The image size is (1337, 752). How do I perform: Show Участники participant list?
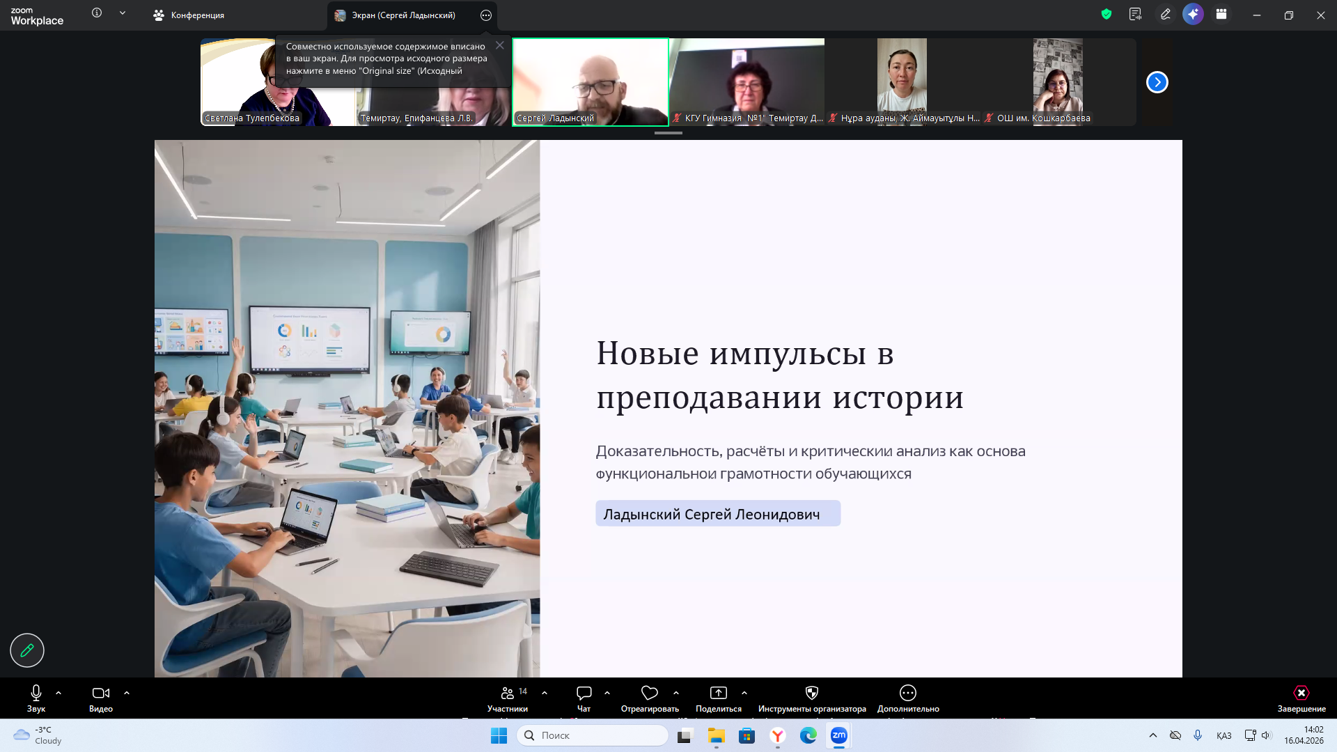[507, 695]
